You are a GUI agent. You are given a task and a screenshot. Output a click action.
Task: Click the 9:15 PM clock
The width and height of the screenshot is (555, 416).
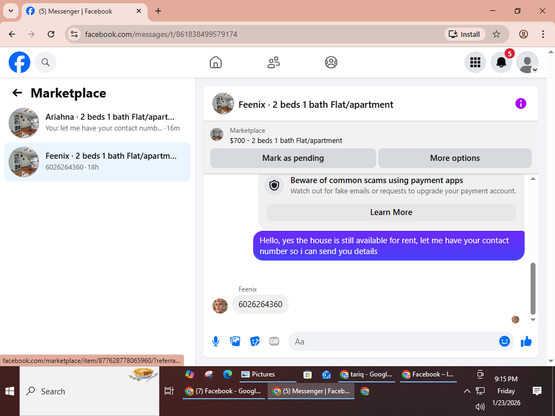(x=506, y=379)
